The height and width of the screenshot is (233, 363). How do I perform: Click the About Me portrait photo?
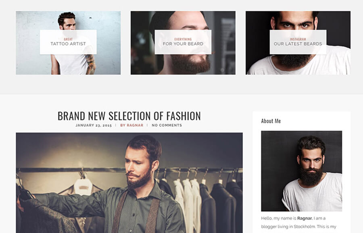(301, 171)
